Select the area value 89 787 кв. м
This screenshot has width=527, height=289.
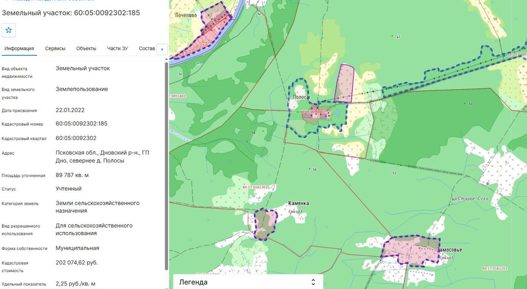click(72, 175)
